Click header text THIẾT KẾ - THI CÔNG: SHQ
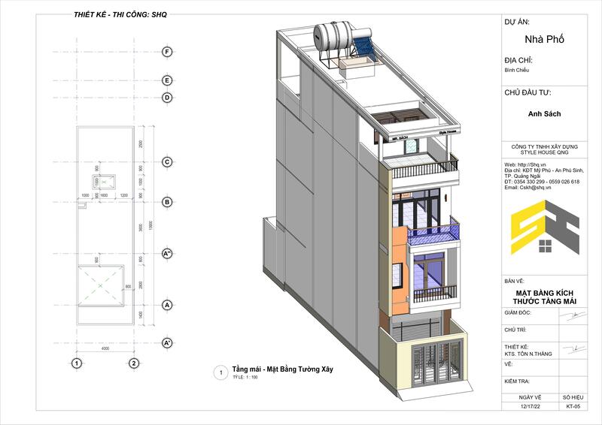 120,15
